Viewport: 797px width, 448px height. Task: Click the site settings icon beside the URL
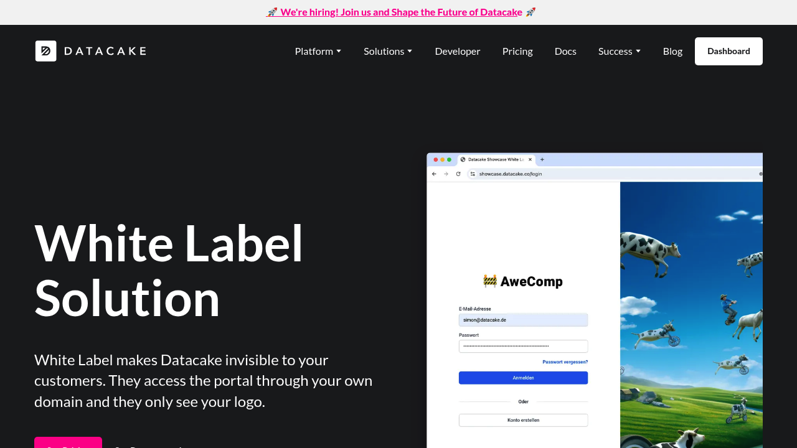473,174
